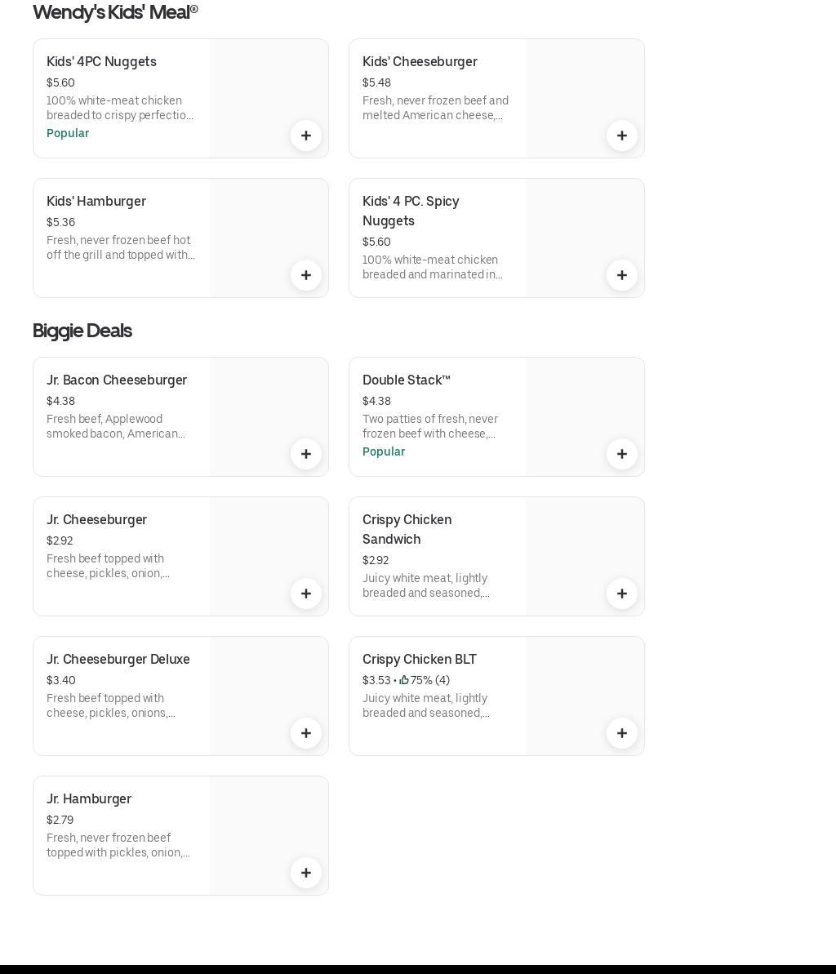Tap plus on Jr. Cheeseburger Deluxe
836x974 pixels.
306,733
